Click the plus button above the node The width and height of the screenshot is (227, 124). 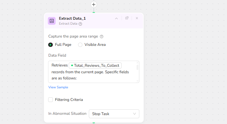(94, 4)
